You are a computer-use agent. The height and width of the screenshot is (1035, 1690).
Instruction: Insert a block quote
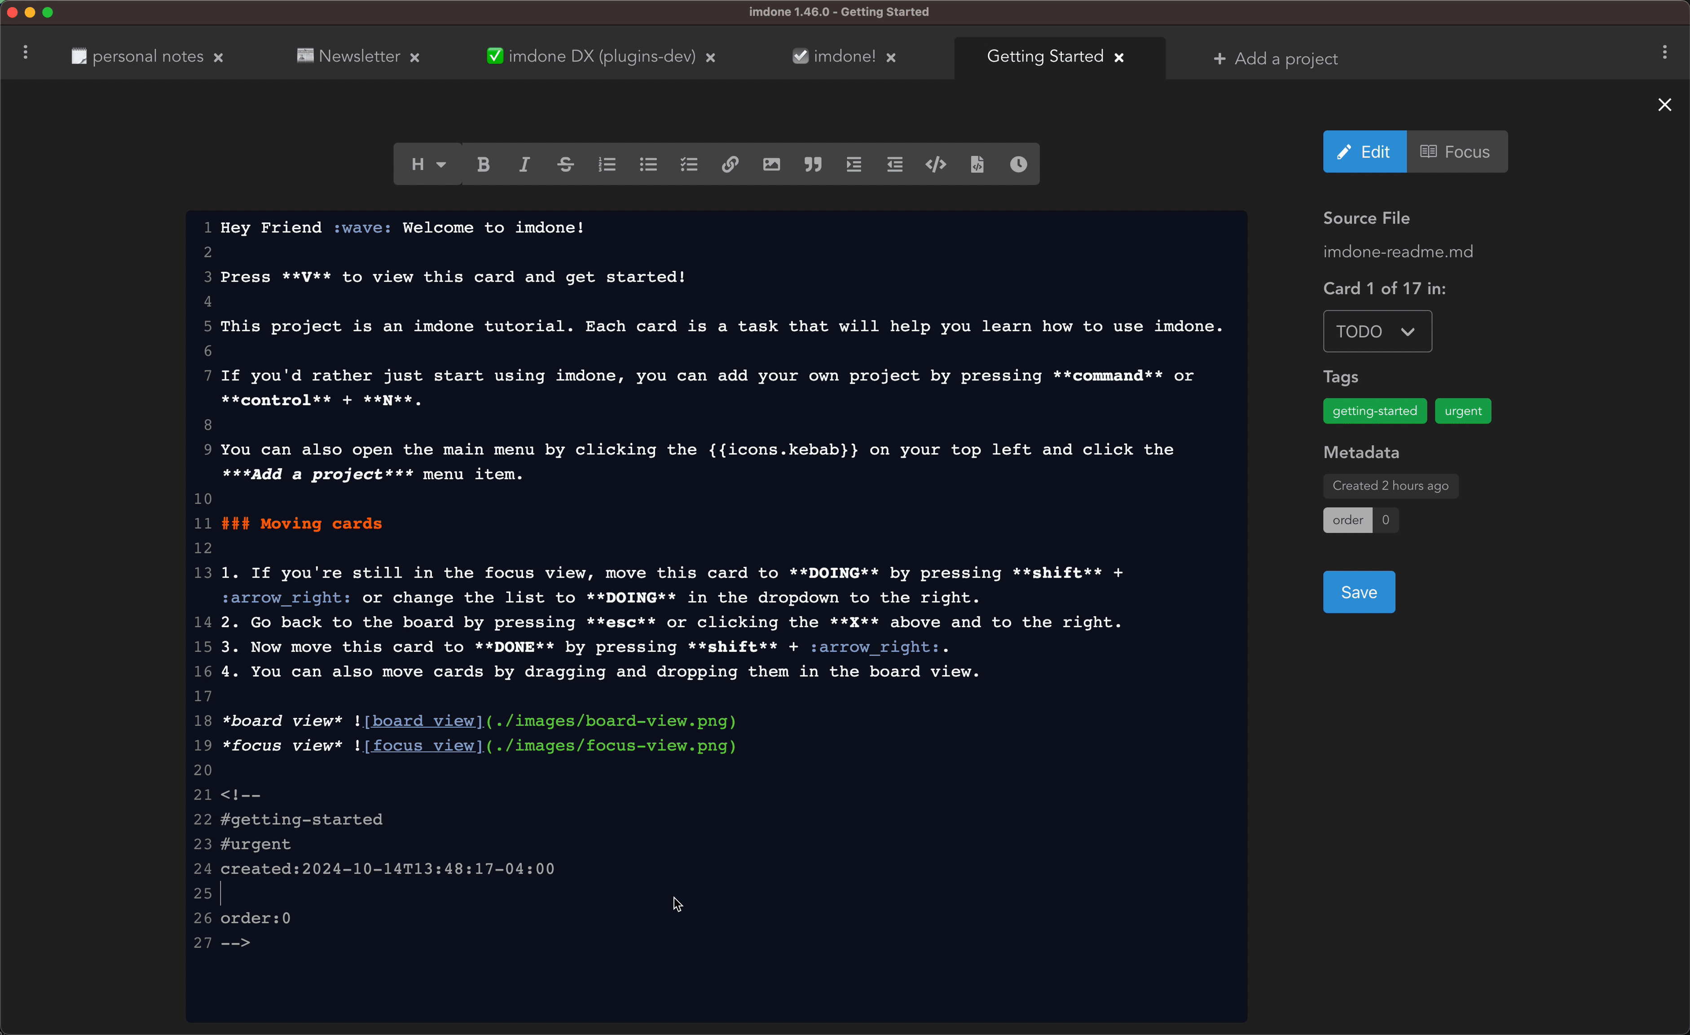tap(813, 164)
